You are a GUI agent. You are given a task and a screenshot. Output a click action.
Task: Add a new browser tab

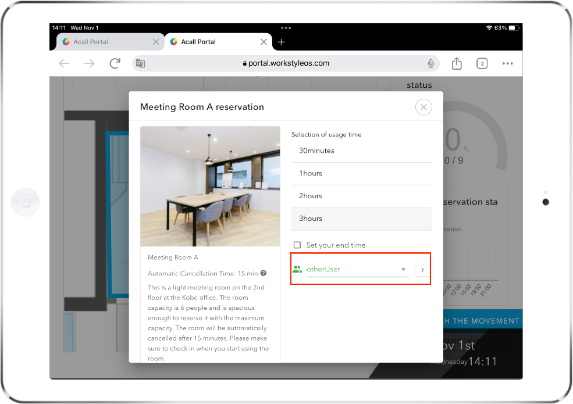[x=281, y=42]
